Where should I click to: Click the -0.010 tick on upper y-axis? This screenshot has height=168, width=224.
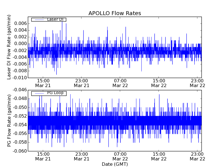coord(20,78)
